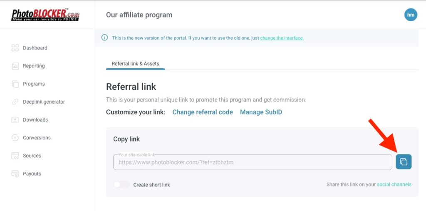Viewport: 426px width, 211px height.
Task: Click the Manage SubID link
Action: coord(261,112)
